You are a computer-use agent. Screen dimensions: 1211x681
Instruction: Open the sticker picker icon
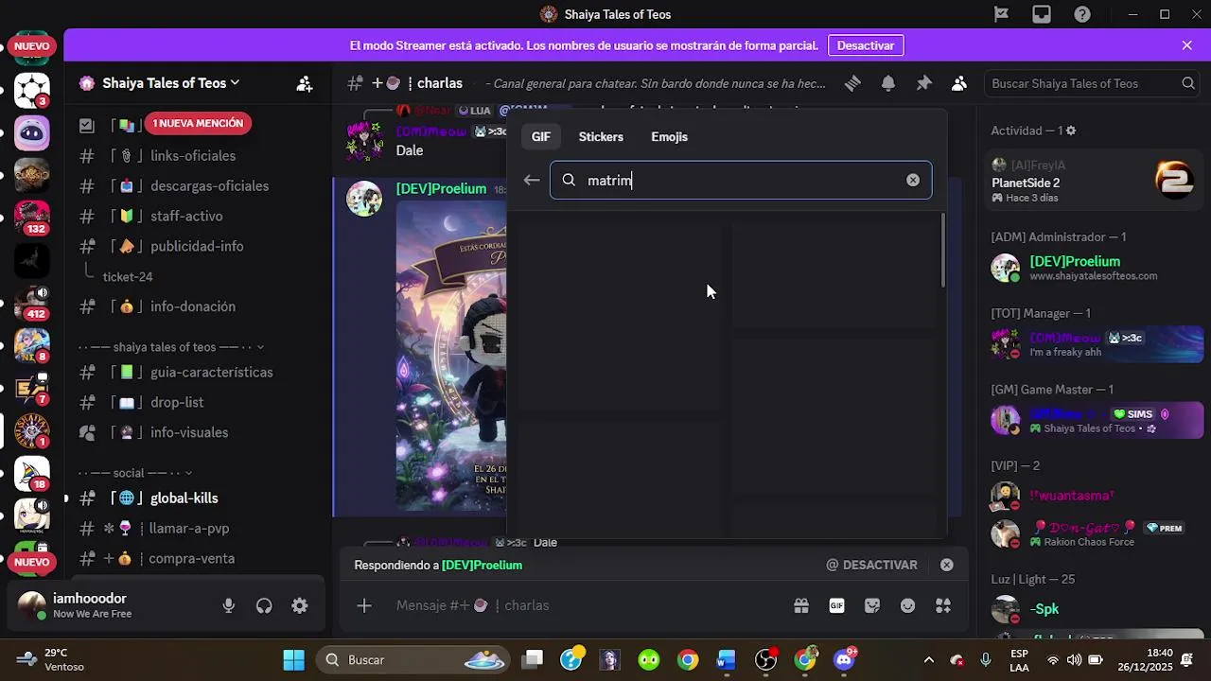click(x=872, y=605)
